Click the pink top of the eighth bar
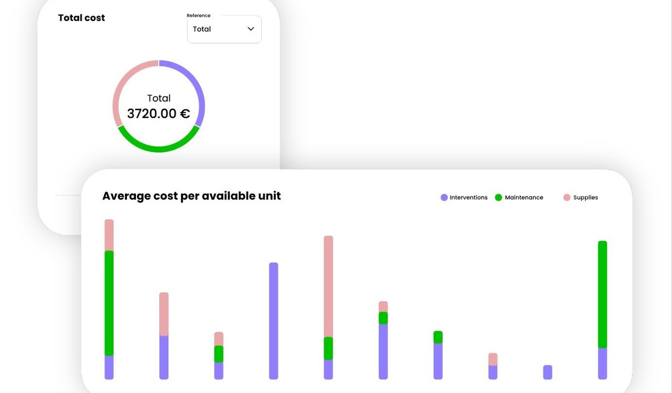This screenshot has height=393, width=672. click(x=493, y=359)
